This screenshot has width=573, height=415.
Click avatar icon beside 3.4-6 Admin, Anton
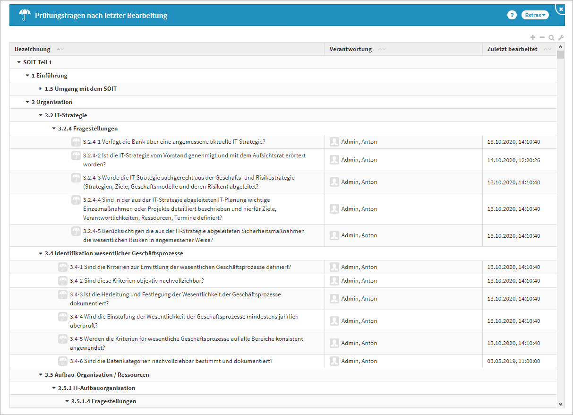coord(334,361)
